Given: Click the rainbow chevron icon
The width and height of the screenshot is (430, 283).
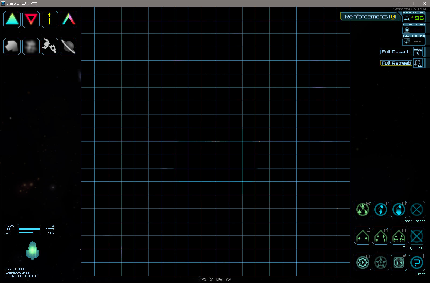Looking at the screenshot, I should point(69,19).
